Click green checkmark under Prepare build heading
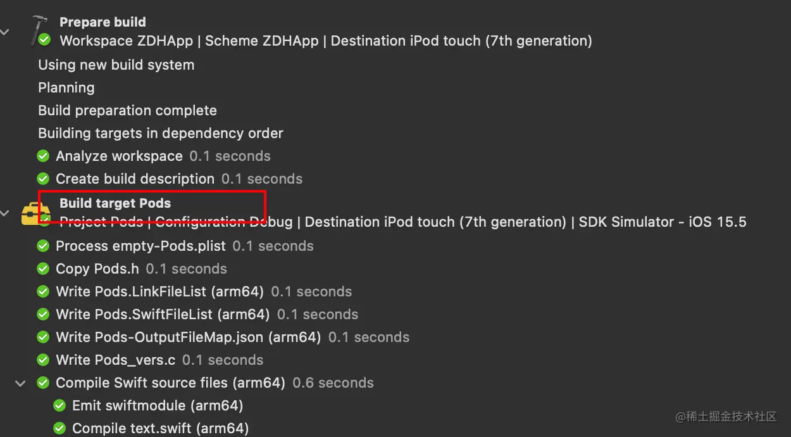Viewport: 791px width, 437px height. pos(45,41)
